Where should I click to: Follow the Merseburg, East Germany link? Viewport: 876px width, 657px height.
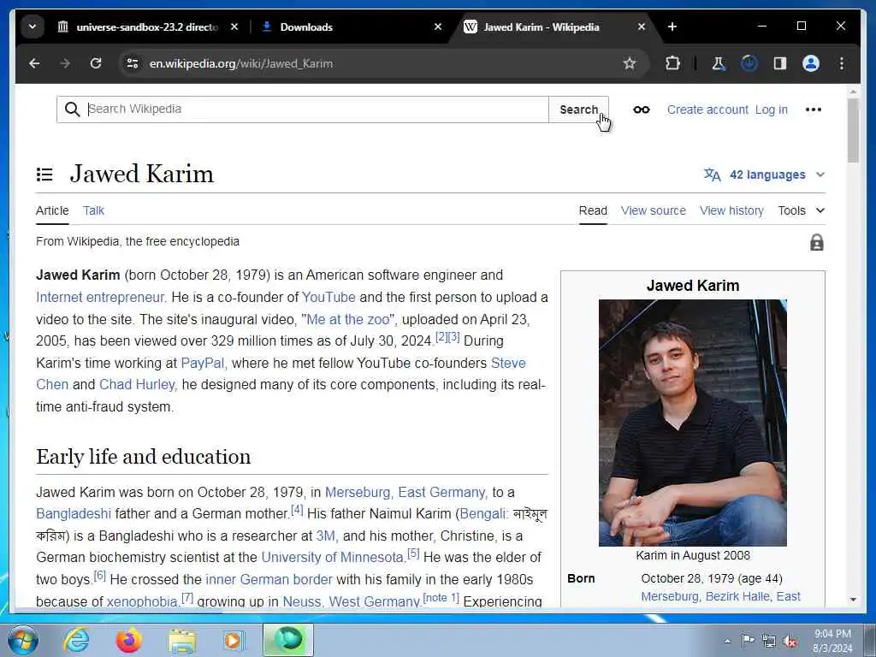[405, 492]
